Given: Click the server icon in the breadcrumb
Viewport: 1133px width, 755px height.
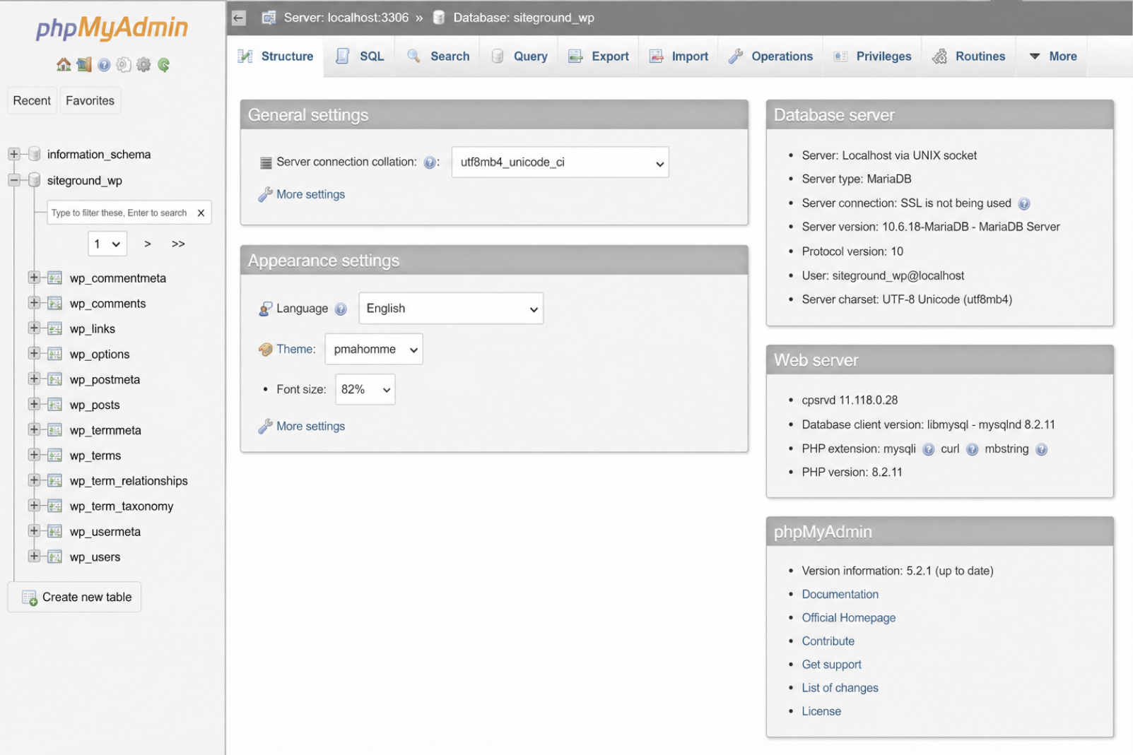Looking at the screenshot, I should (x=269, y=18).
